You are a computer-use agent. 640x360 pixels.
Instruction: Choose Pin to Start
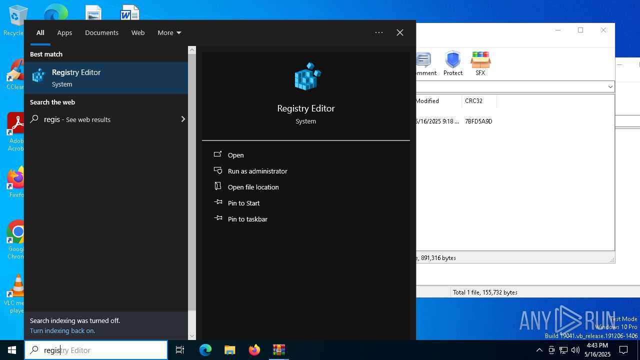[244, 203]
